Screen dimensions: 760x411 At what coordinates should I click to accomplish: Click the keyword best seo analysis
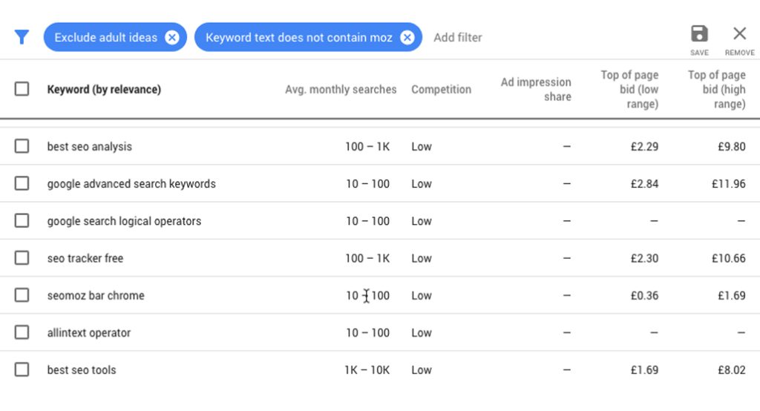(x=89, y=147)
